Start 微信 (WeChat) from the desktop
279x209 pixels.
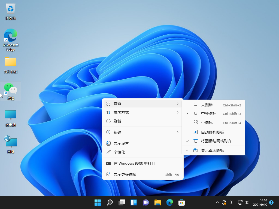[10, 89]
